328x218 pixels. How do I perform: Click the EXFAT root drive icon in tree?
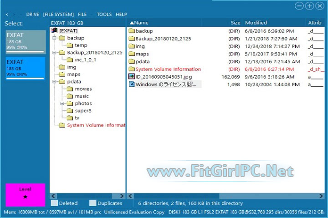click(x=54, y=30)
